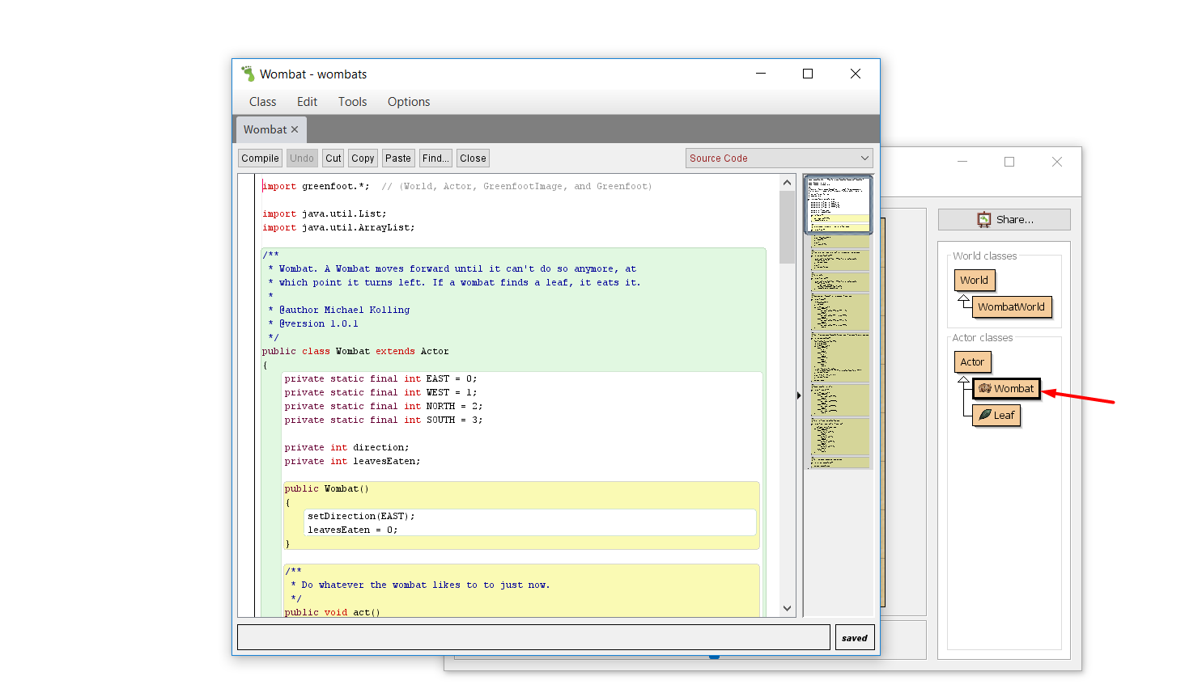Minimize the Wombat editor window
Viewport: 1185px width, 693px height.
[x=761, y=74]
